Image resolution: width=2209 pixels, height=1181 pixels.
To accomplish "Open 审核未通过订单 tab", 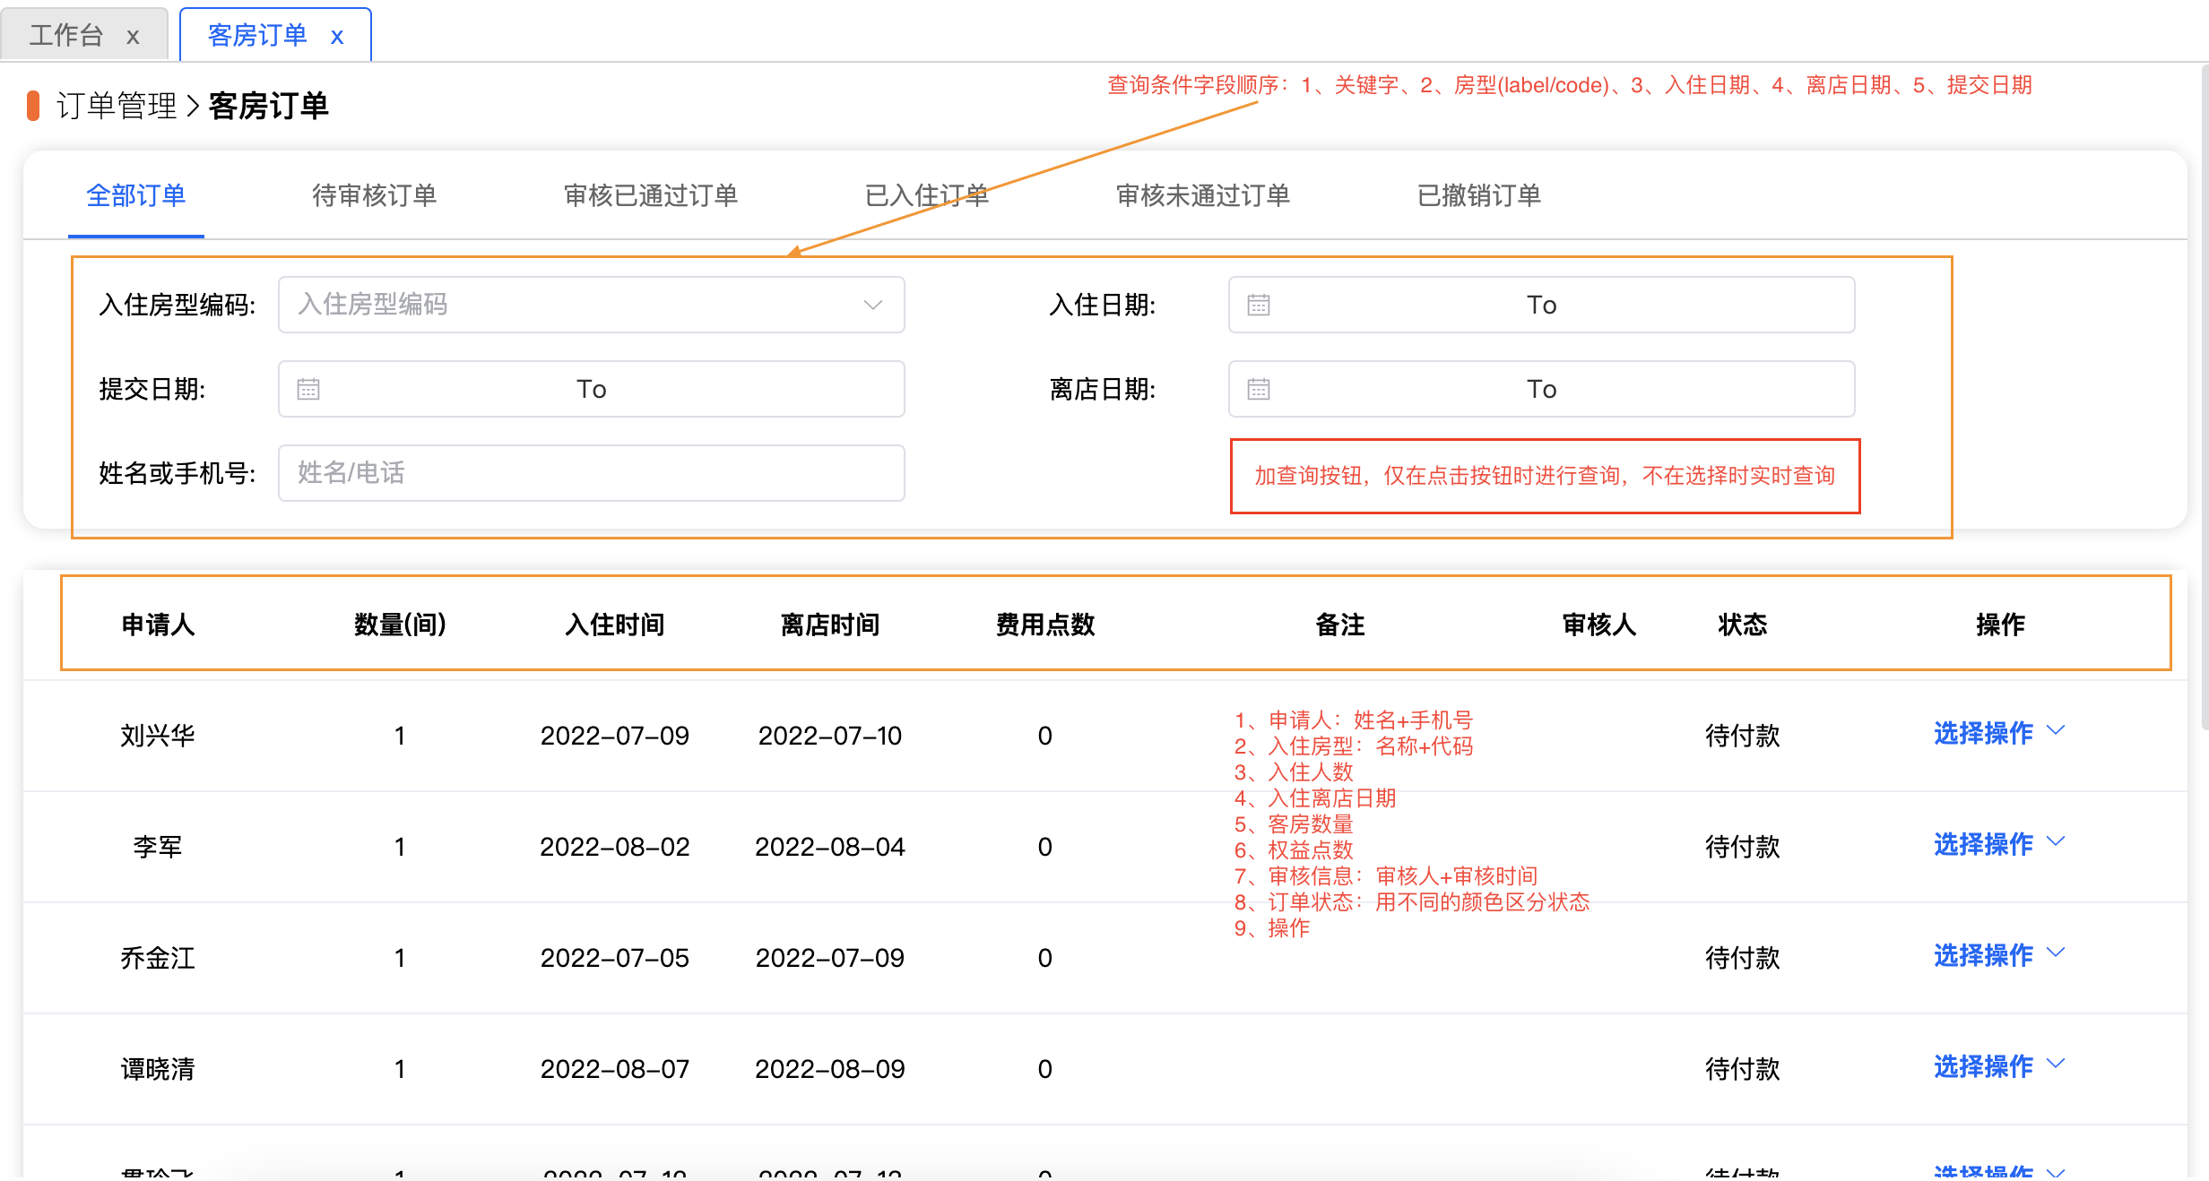I will point(1202,195).
